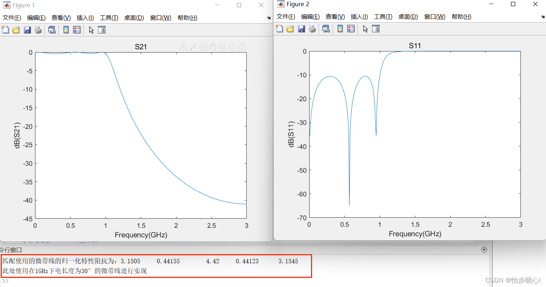Maximize the Figure 2 window
The height and width of the screenshot is (287, 546).
[513, 4]
